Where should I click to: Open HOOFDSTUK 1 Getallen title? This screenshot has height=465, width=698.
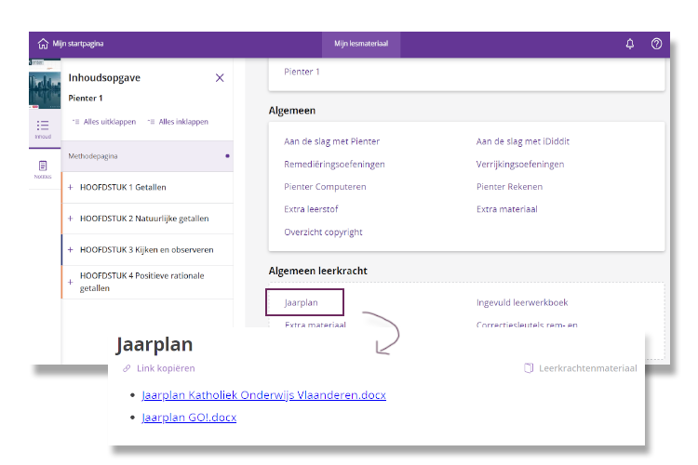coord(123,187)
